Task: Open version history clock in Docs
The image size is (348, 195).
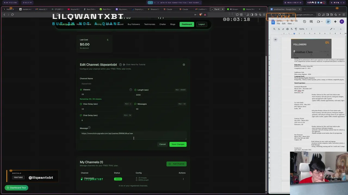Action: pos(304,22)
